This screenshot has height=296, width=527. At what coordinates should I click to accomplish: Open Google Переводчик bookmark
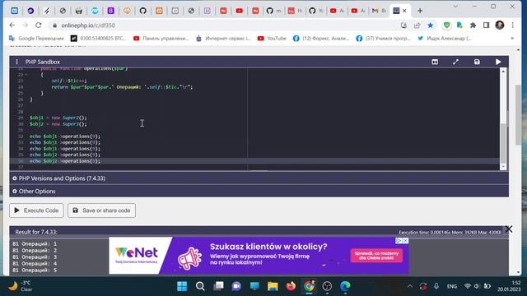(36, 39)
